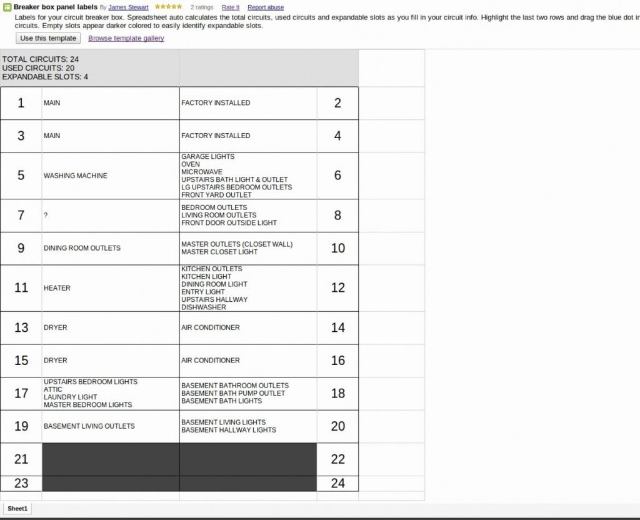Select the dark empty slot beside 24

247,483
